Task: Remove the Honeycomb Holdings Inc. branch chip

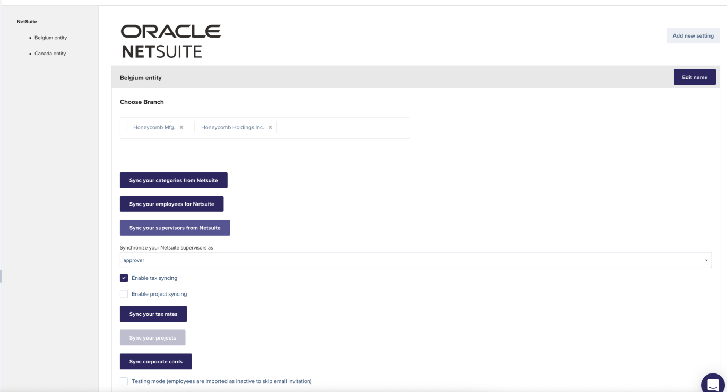Action: pos(270,127)
